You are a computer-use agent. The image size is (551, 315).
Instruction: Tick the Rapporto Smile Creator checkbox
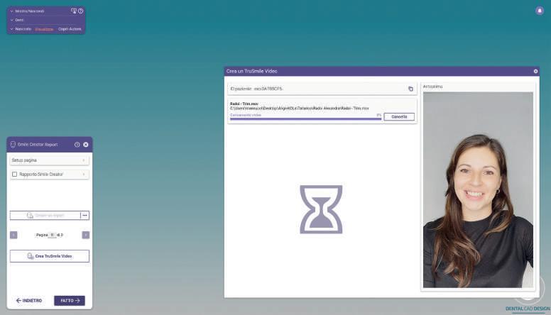(x=14, y=175)
